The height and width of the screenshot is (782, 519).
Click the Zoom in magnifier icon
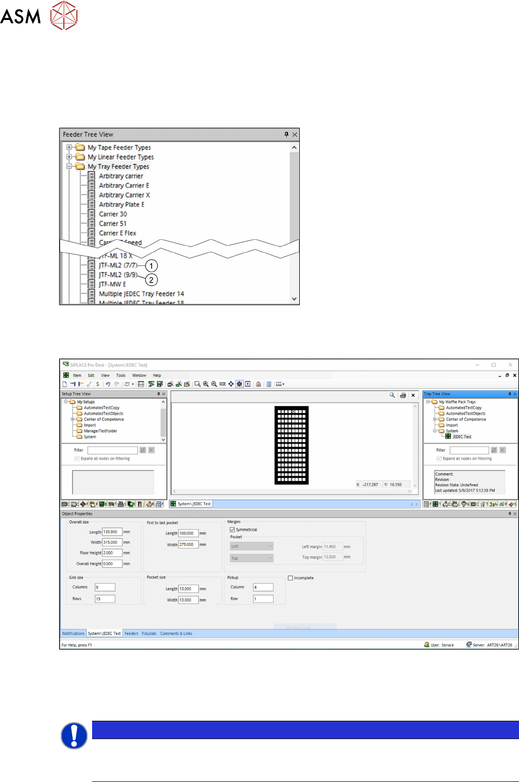point(206,384)
